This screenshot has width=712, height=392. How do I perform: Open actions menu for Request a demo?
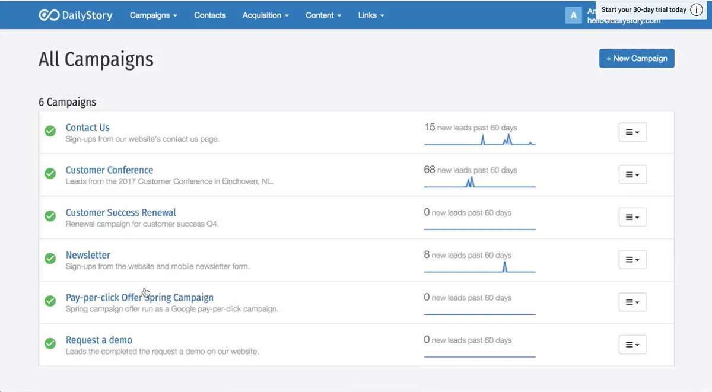click(632, 345)
